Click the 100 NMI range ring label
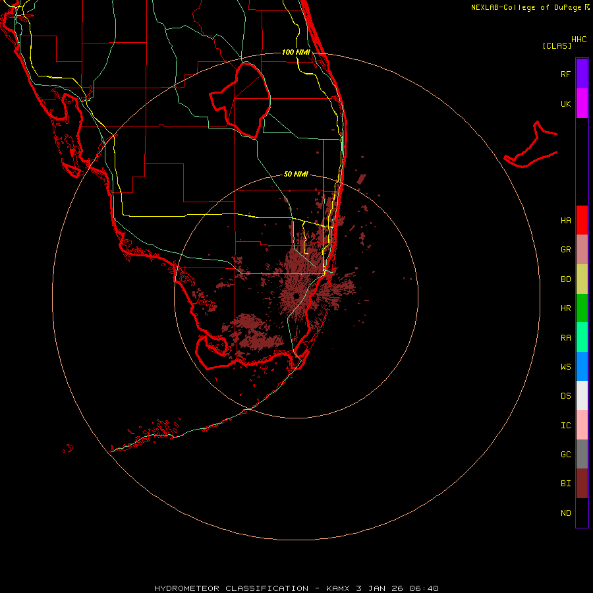This screenshot has width=593, height=593. 296,52
